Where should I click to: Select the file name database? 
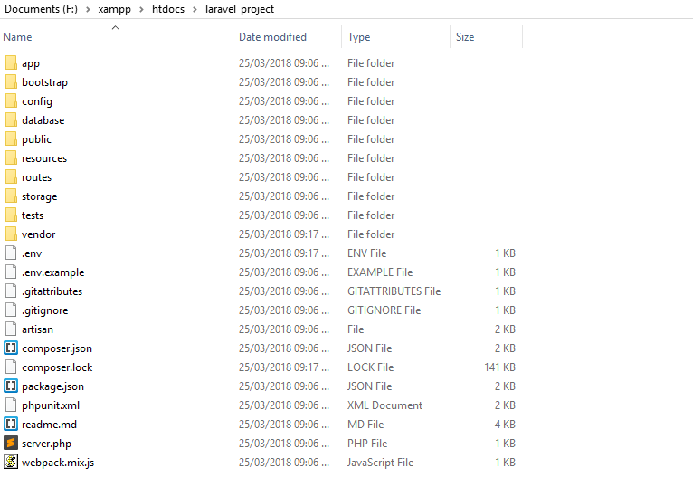[43, 120]
